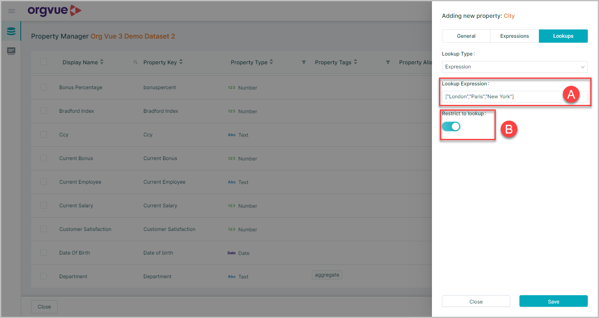Open the hamburger menu icon
Screen dimensions: 599x318
click(12, 11)
